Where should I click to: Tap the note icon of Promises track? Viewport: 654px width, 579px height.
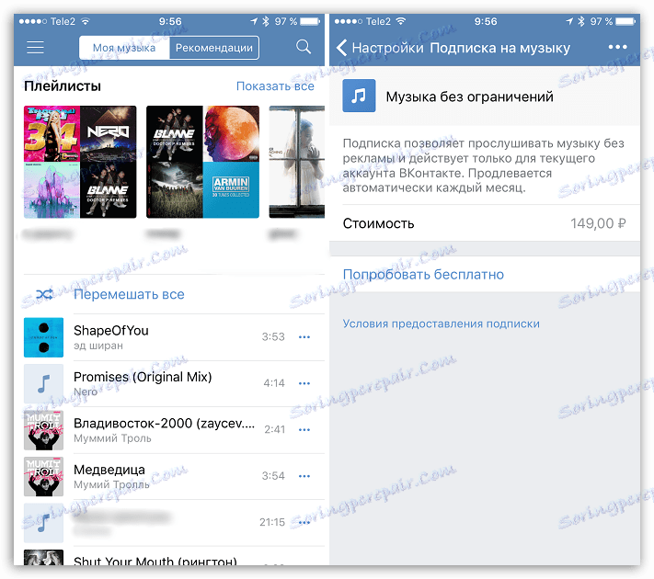tap(43, 383)
